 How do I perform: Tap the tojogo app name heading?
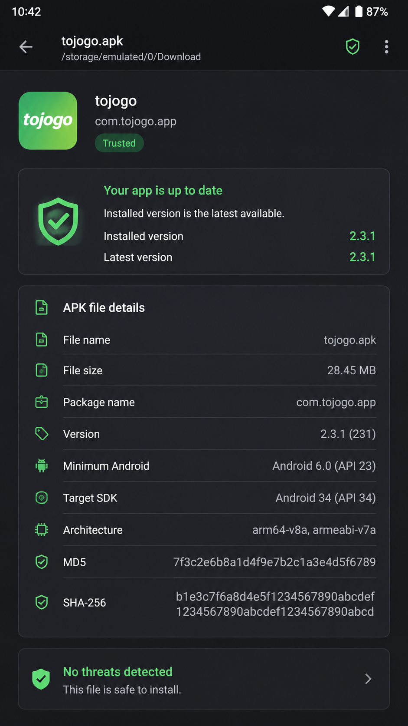116,101
